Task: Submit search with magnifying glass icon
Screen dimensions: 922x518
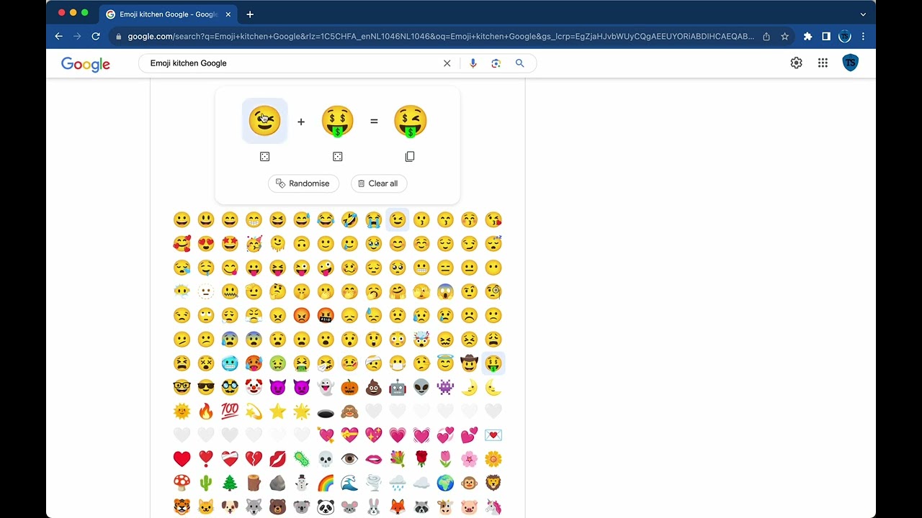Action: [x=519, y=63]
